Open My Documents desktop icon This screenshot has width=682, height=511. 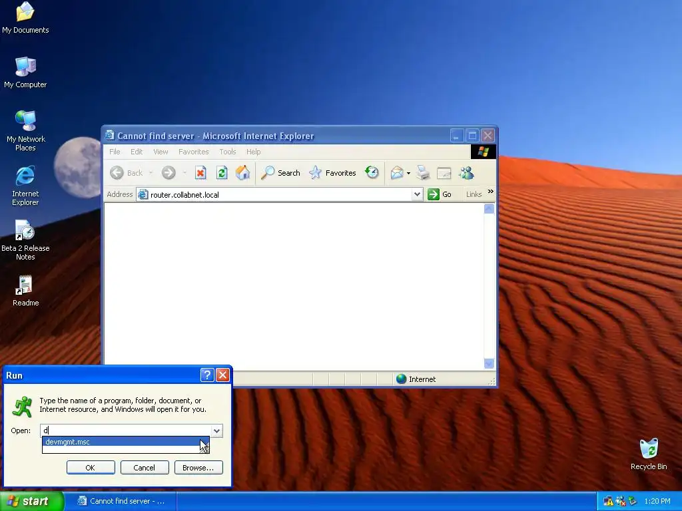click(25, 17)
